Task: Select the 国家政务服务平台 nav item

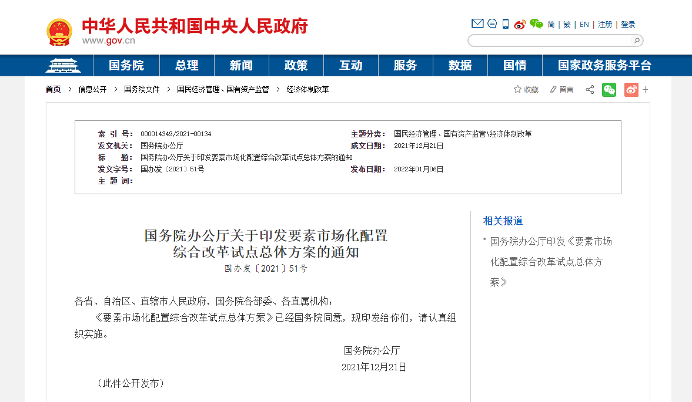Action: coord(606,65)
